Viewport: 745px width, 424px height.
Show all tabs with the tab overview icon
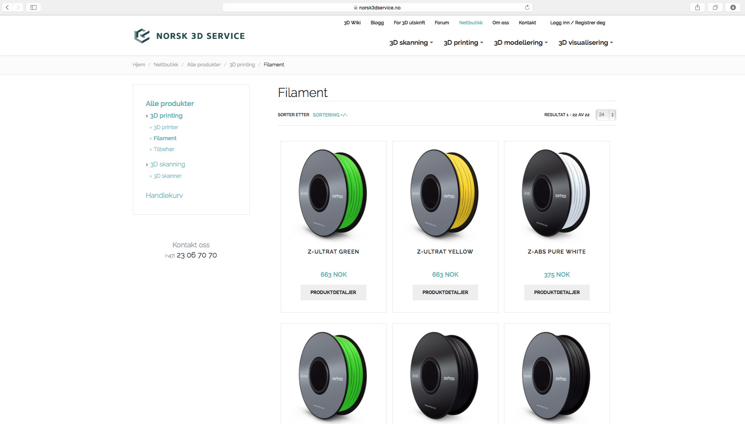click(x=716, y=7)
